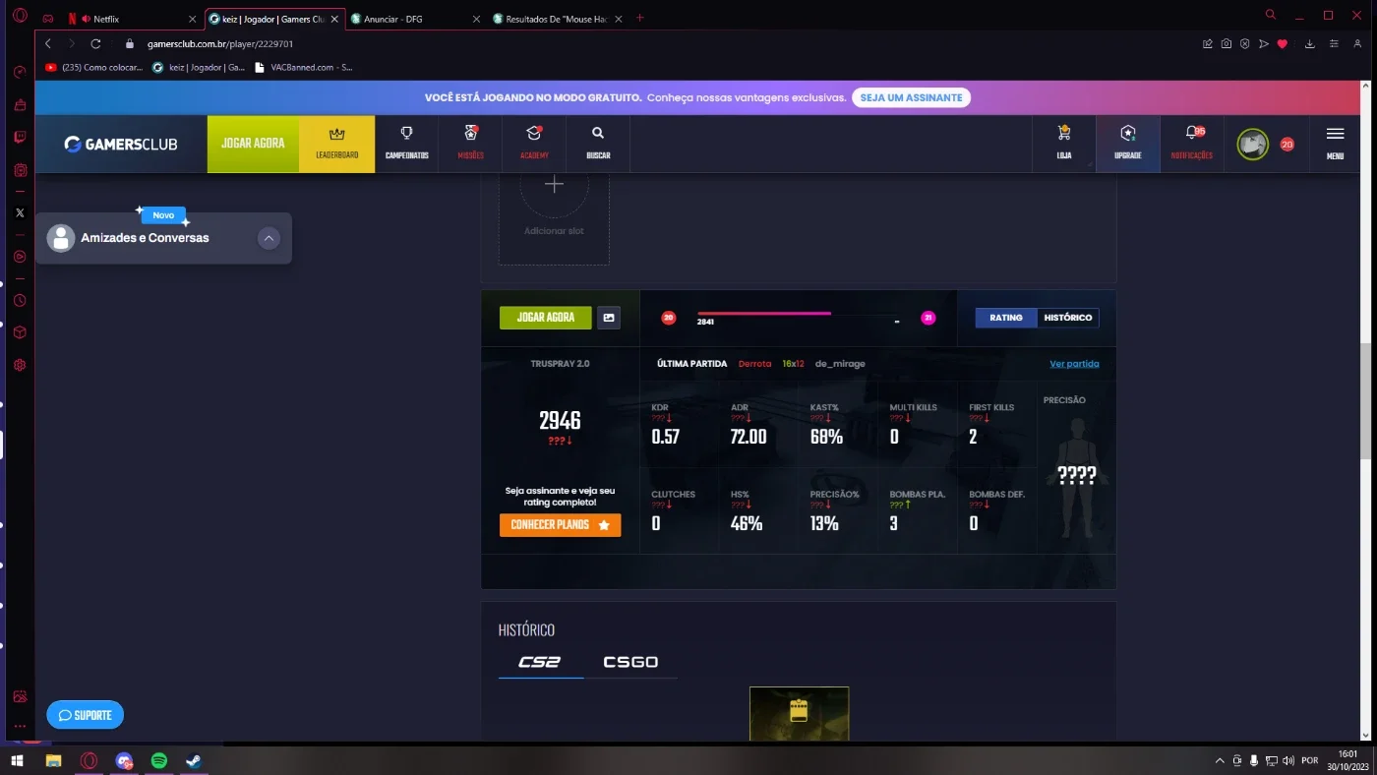
Task: Open the user avatar profile picture
Action: (x=1252, y=144)
